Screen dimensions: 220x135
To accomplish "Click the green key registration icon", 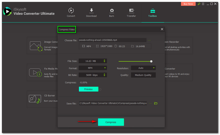I will [199, 4].
